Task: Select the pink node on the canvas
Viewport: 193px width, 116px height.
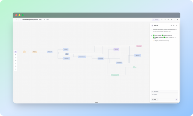Action: [x=139, y=46]
